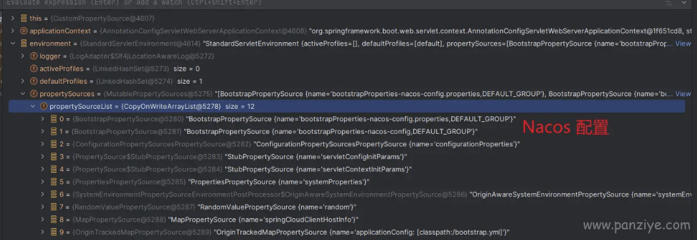Click the element 4 array item icon
The height and width of the screenshot is (240, 697).
(54, 169)
